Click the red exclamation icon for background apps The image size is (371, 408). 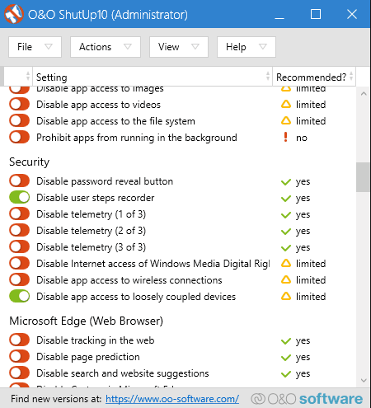(x=286, y=137)
